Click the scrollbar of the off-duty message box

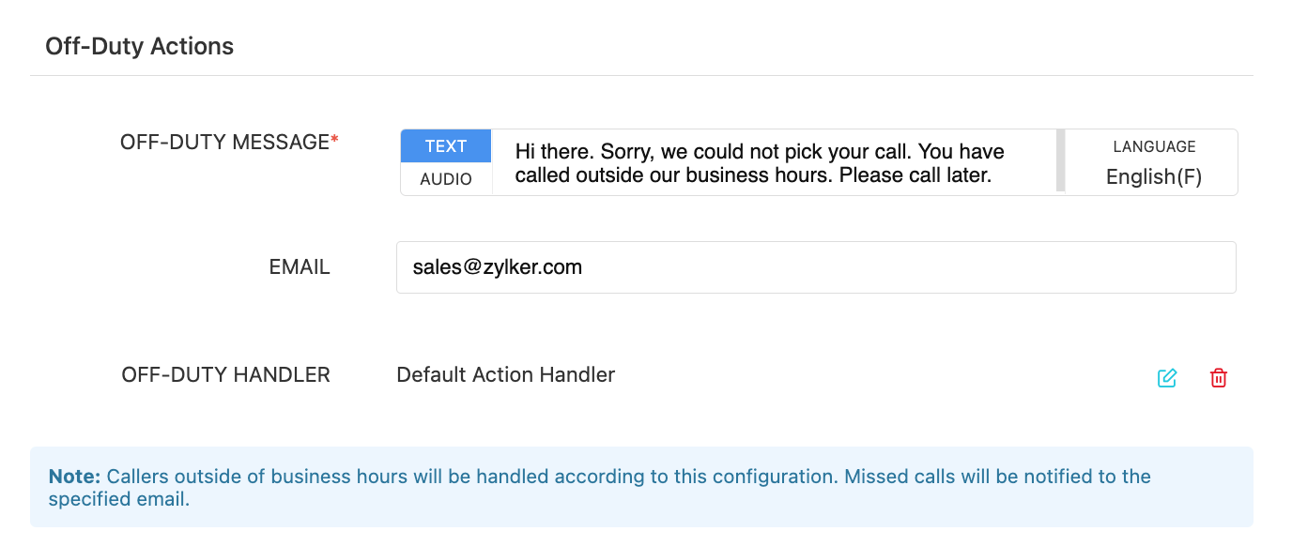click(1061, 161)
